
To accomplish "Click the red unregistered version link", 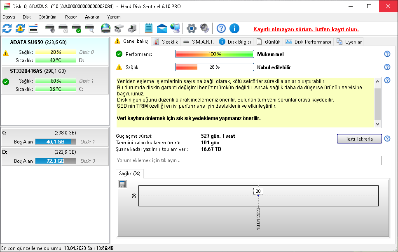I will click(x=306, y=29).
